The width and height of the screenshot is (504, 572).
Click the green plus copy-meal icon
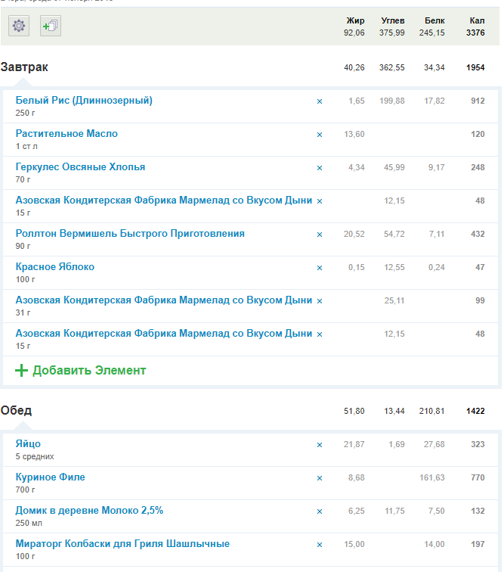click(x=51, y=26)
